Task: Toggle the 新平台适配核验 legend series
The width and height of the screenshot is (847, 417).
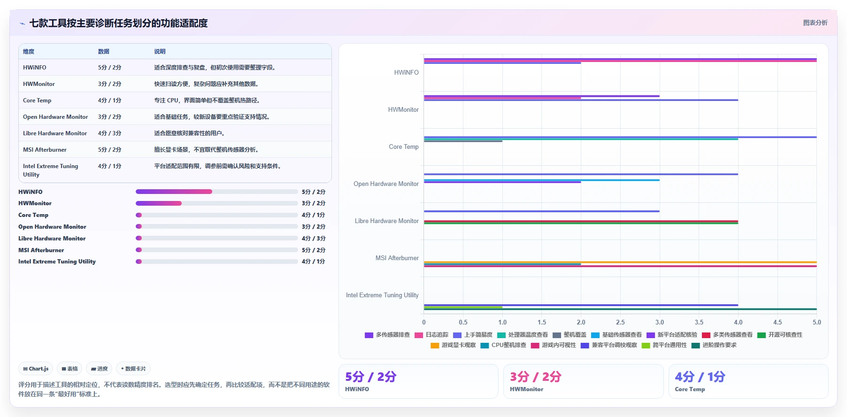Action: (x=672, y=335)
